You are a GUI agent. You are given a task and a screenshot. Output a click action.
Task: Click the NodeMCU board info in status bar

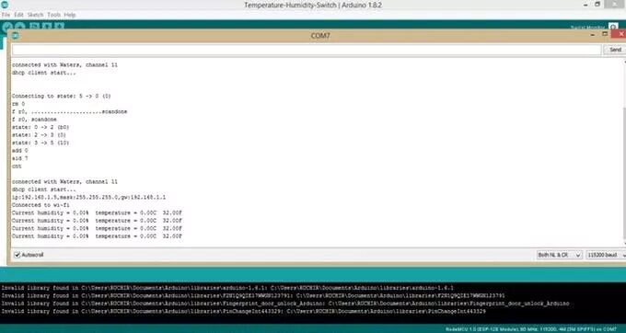531,329
